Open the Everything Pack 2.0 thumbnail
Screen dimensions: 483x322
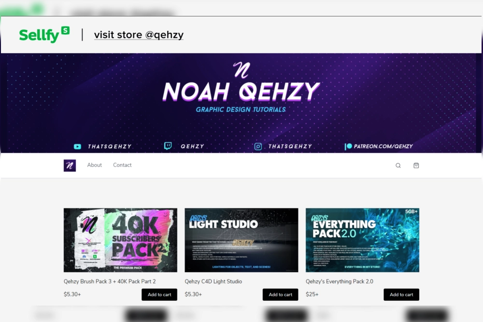(x=363, y=240)
